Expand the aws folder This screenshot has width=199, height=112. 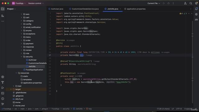click(x=21, y=14)
